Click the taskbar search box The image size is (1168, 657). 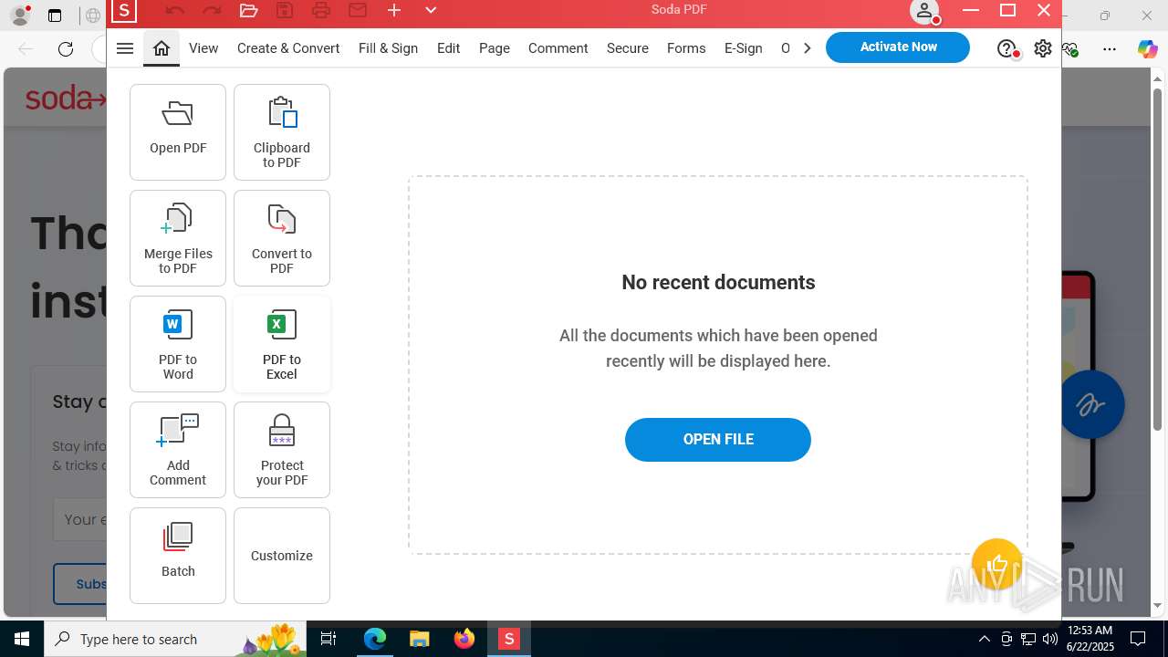pos(175,639)
